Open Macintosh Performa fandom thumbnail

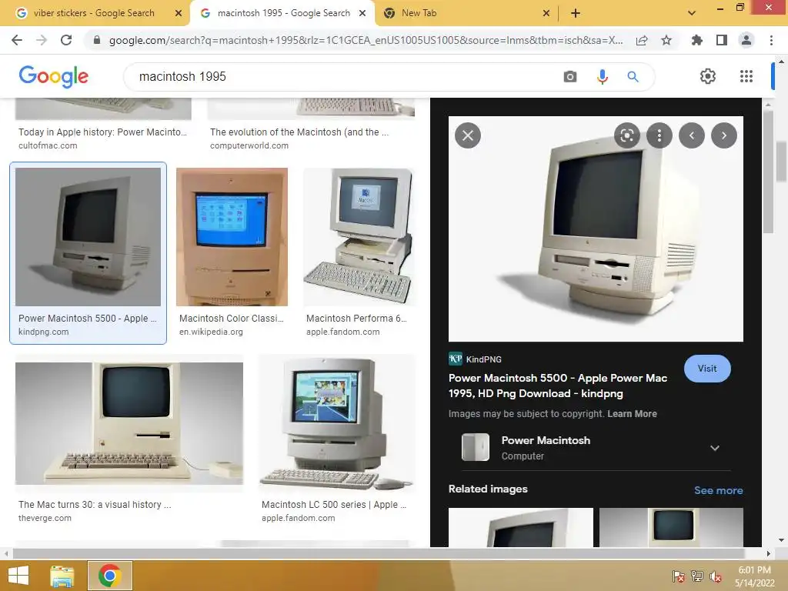[x=359, y=237]
